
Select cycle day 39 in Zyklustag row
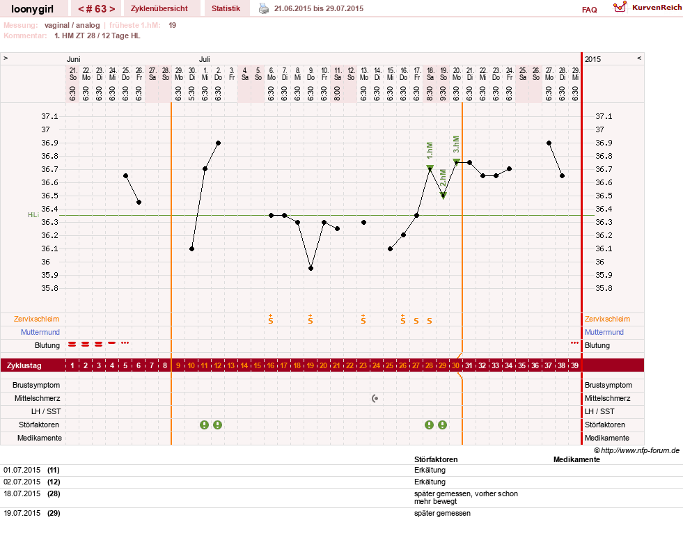(574, 365)
